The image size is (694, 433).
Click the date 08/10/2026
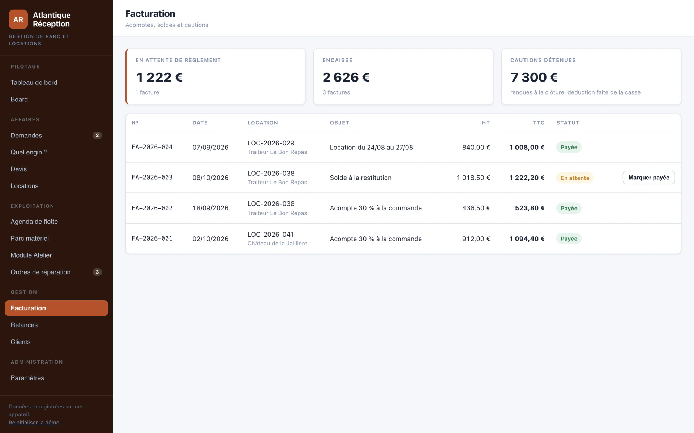pyautogui.click(x=210, y=178)
